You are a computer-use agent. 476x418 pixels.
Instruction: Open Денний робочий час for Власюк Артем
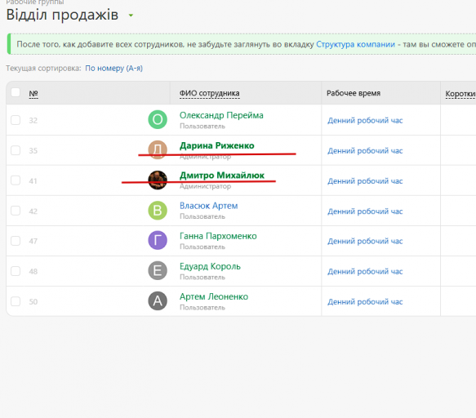365,211
